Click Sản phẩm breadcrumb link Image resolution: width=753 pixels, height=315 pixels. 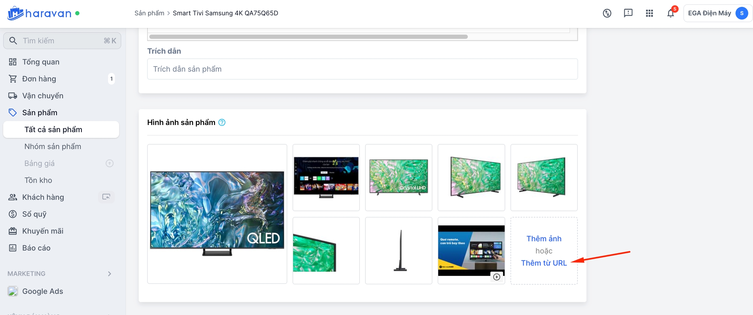pos(149,13)
